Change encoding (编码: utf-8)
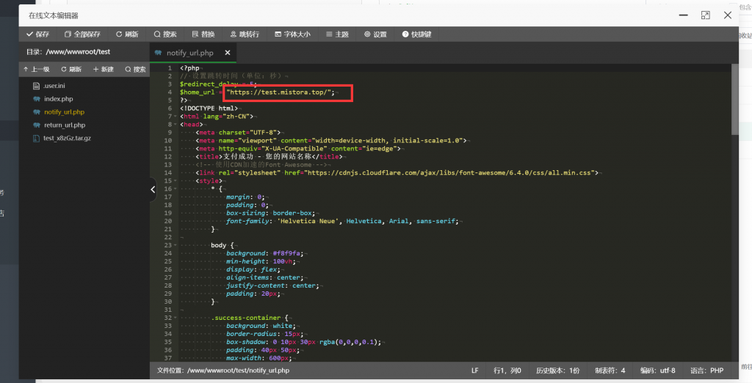The width and height of the screenshot is (752, 383). pyautogui.click(x=657, y=371)
